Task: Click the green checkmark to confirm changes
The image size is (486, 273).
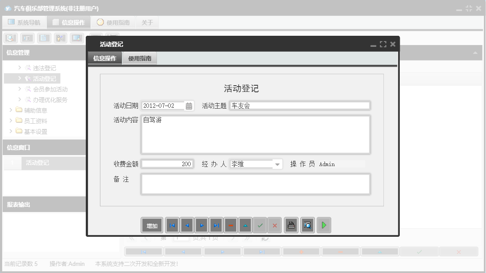Action: pyautogui.click(x=260, y=225)
